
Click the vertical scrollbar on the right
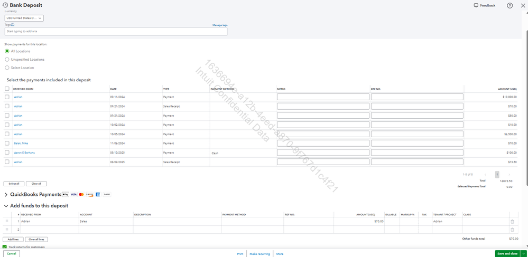pos(526,108)
